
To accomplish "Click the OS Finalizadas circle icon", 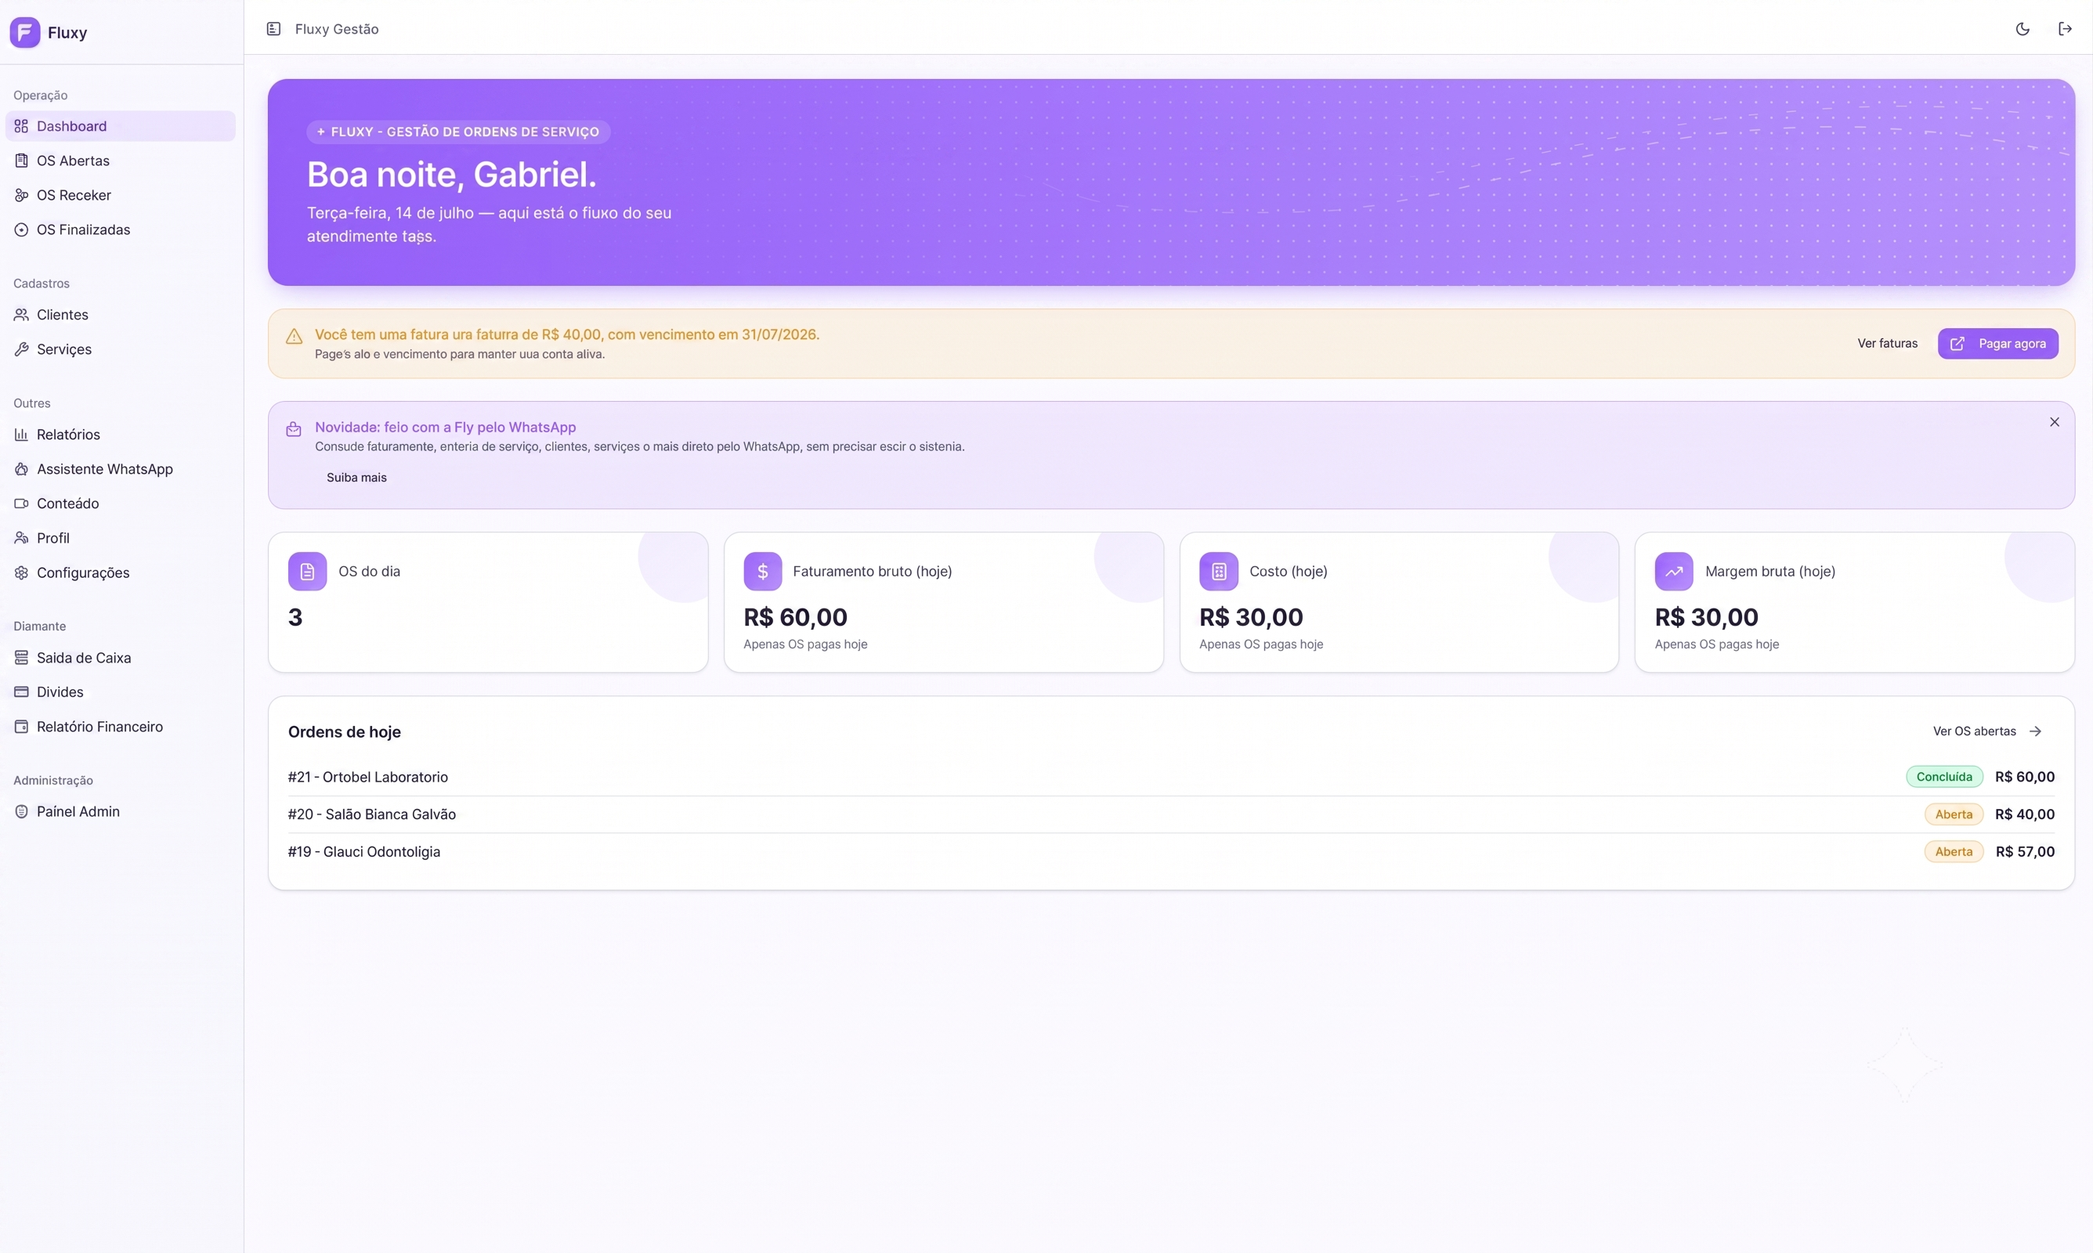I will pos(21,229).
